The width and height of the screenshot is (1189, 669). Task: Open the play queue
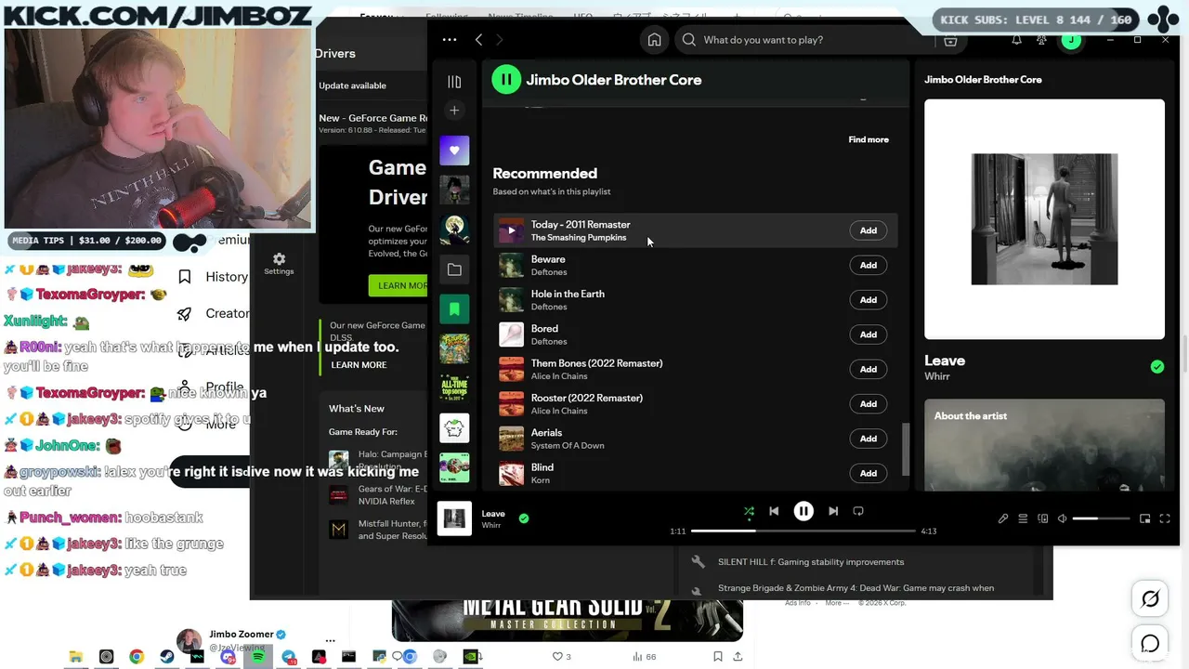point(1023,518)
